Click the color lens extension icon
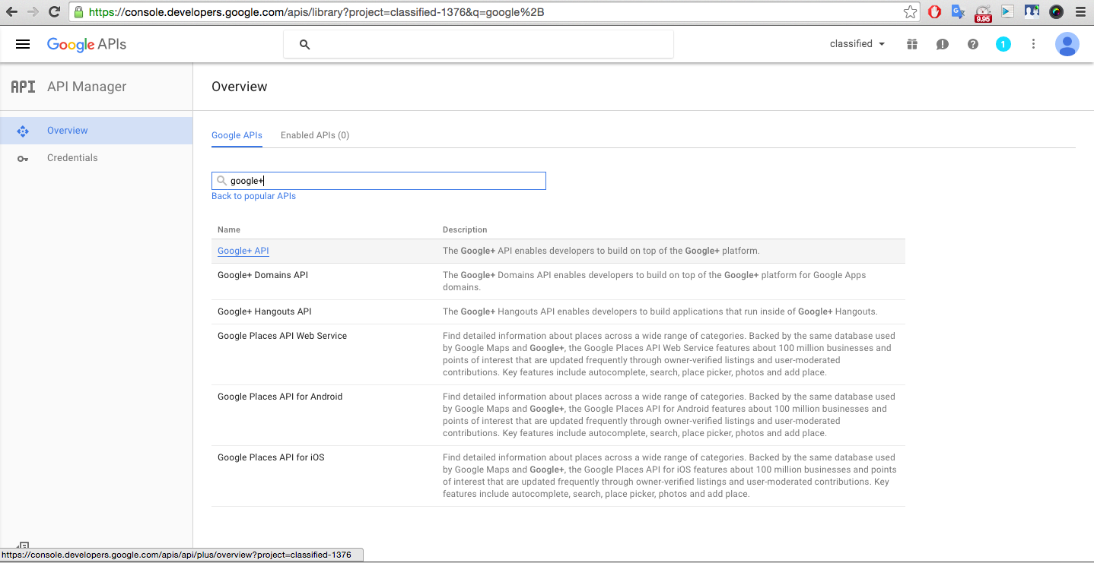 click(1056, 11)
